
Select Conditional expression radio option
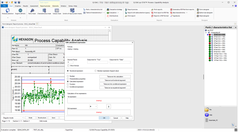(x=68, y=87)
